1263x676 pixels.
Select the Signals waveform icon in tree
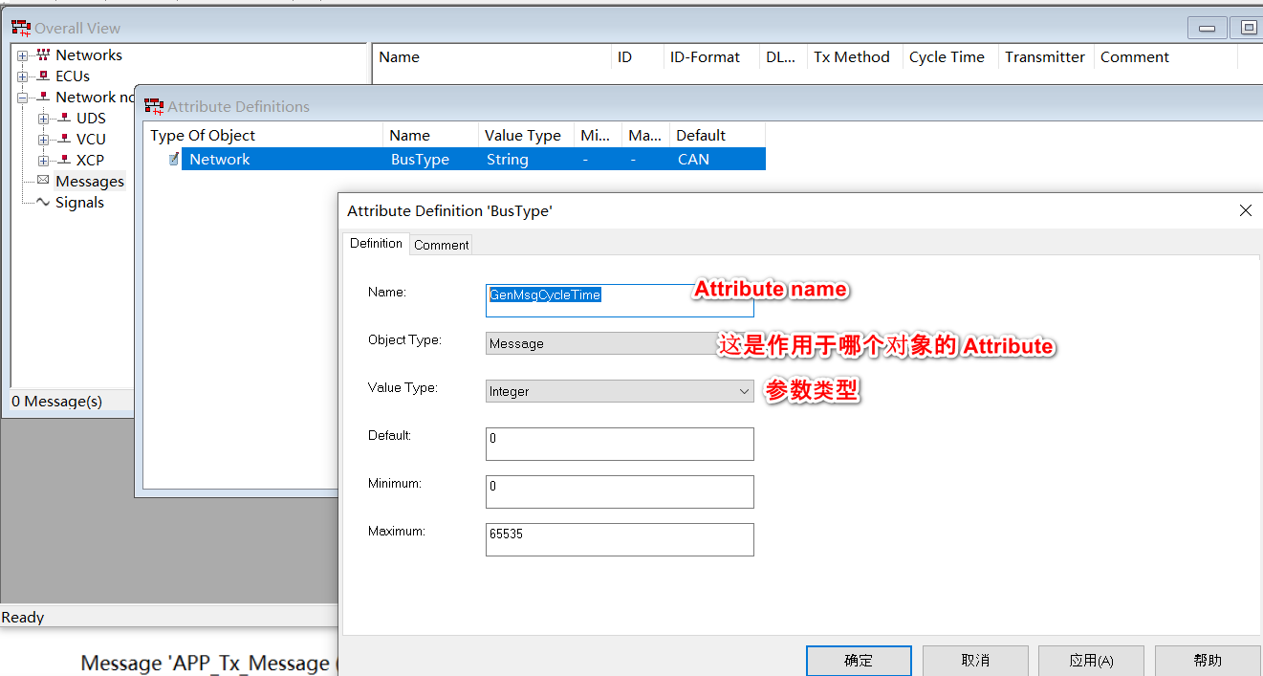[x=41, y=202]
